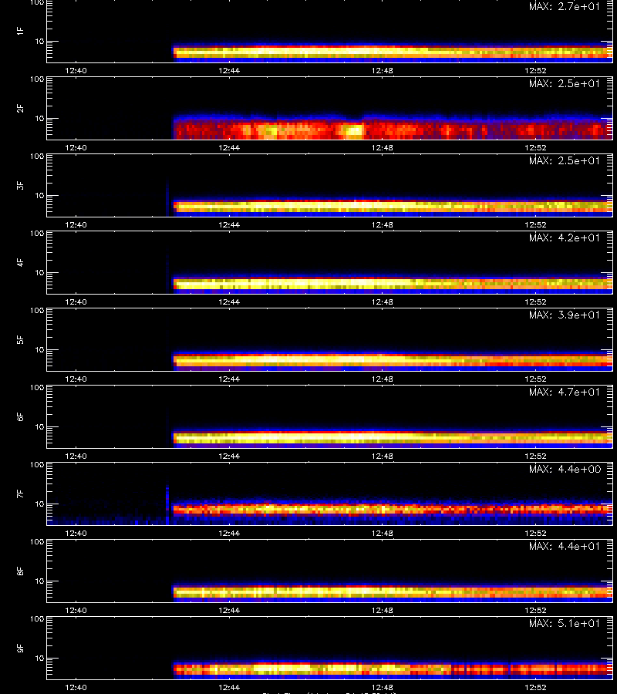Click the 3F panel axis label

(x=20, y=185)
